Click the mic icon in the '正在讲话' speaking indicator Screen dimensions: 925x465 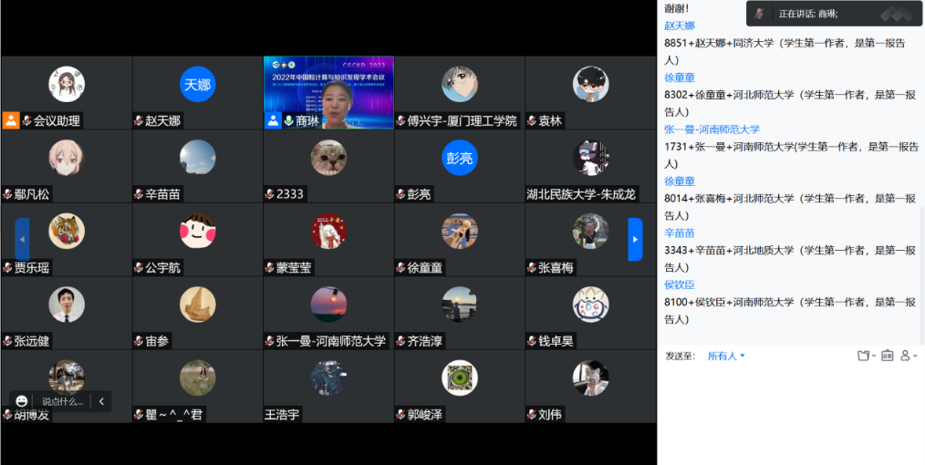(x=760, y=14)
